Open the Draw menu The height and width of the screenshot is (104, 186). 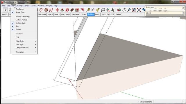27,6
